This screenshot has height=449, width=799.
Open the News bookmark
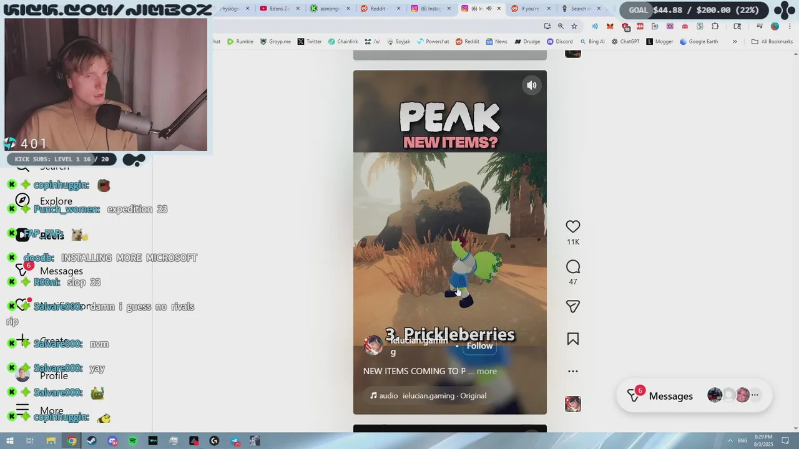(496, 42)
